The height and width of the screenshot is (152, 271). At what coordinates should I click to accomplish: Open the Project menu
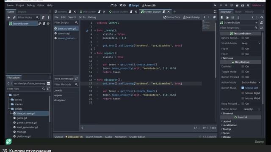(20, 5)
